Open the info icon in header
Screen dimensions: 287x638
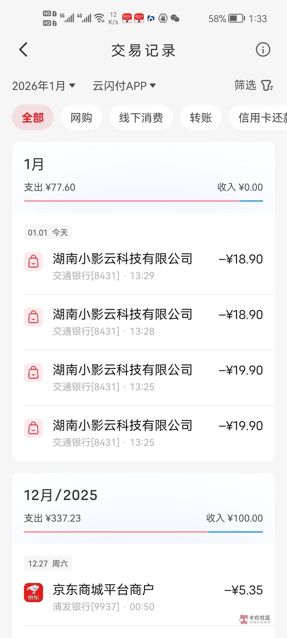point(263,50)
